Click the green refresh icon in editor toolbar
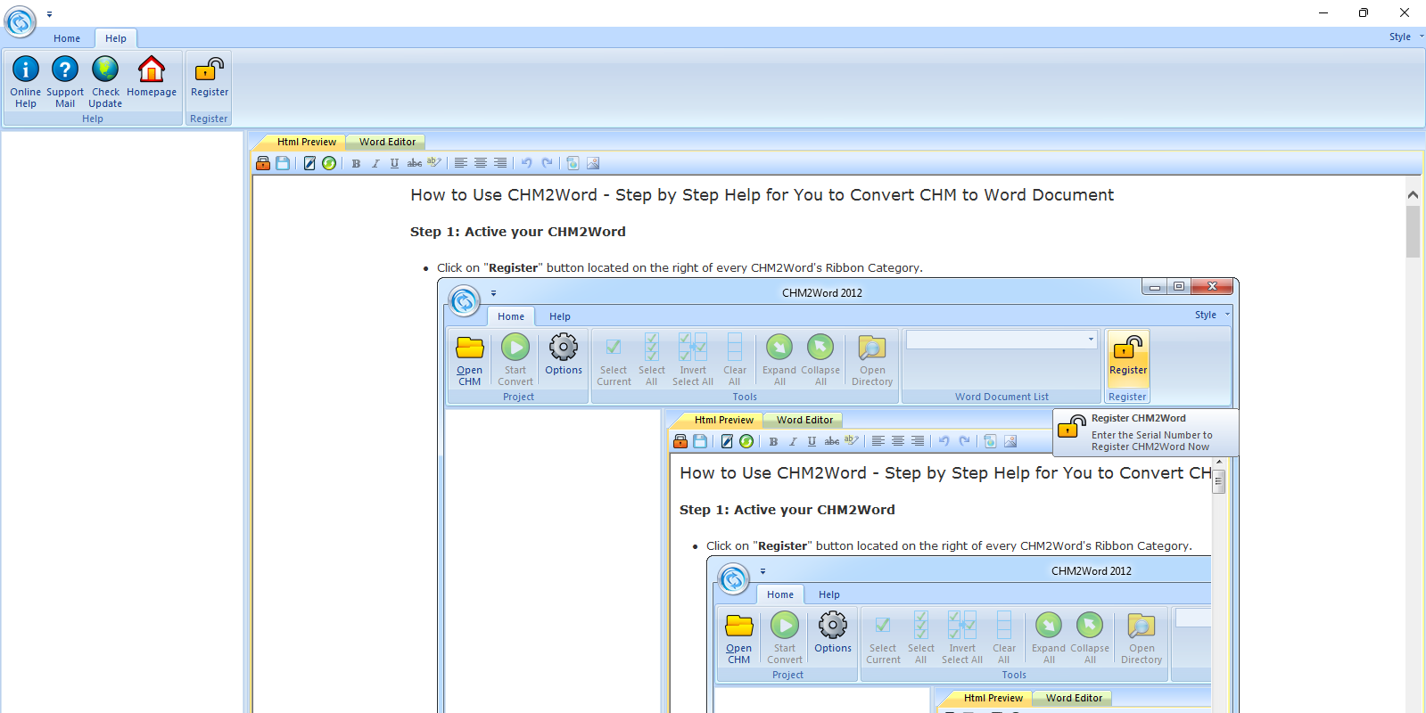The height and width of the screenshot is (713, 1426). coord(329,163)
